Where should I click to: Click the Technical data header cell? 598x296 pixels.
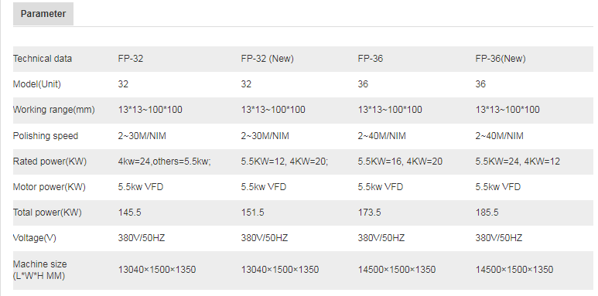point(43,59)
